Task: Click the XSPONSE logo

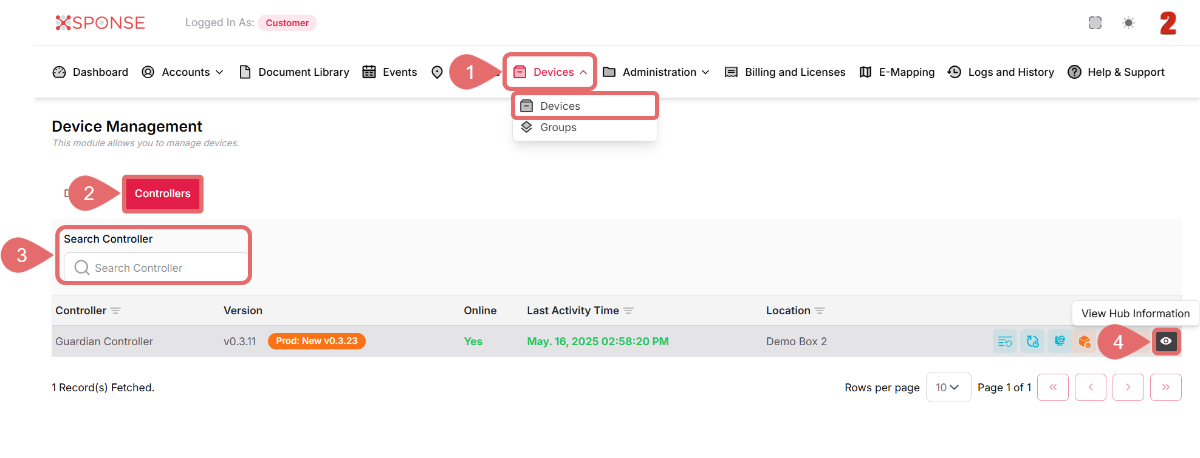Action: 100,23
